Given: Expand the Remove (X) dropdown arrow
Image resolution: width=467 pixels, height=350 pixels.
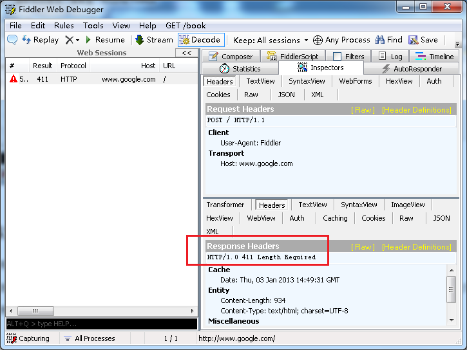Looking at the screenshot, I should tap(79, 41).
